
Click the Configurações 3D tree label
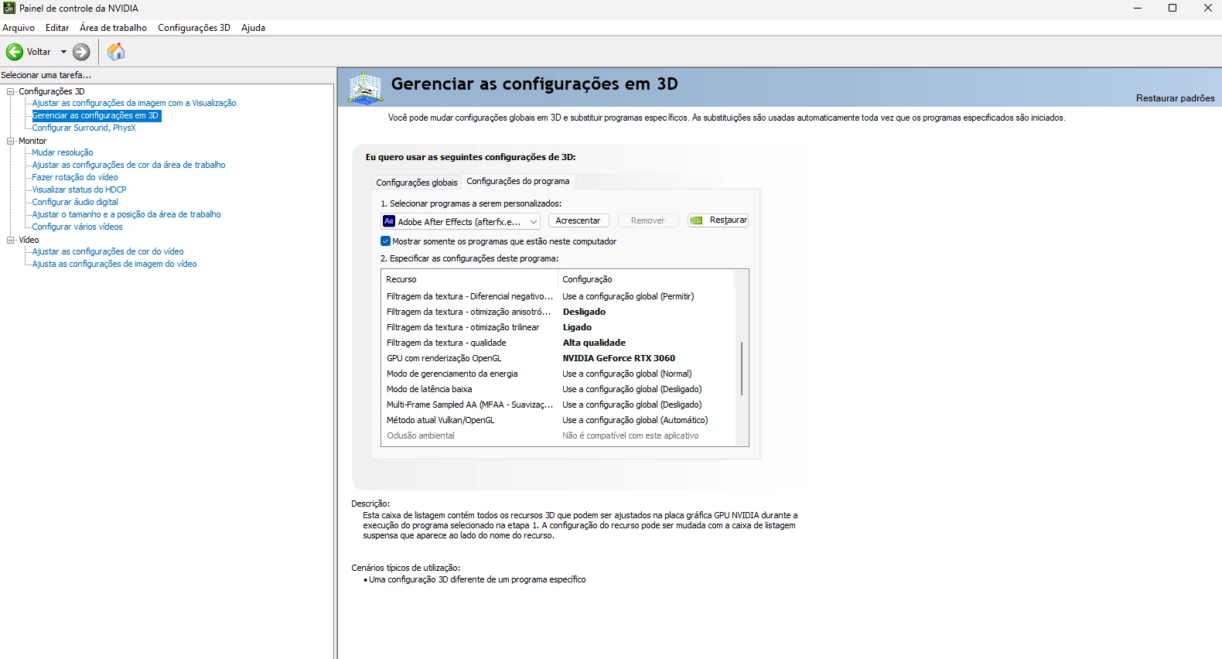(x=52, y=91)
